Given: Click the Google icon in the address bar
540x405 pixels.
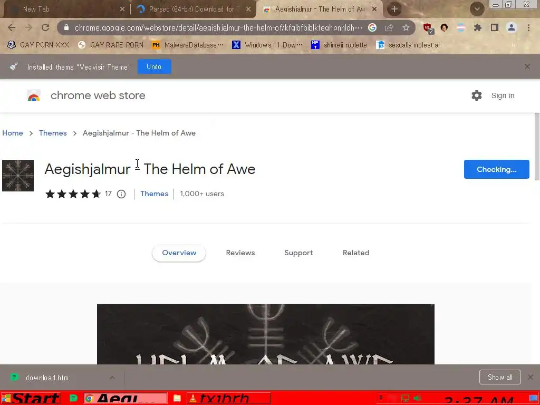Looking at the screenshot, I should (x=372, y=27).
